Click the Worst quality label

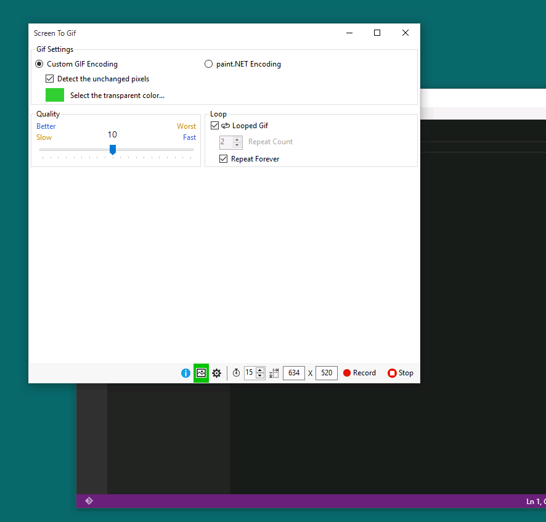click(x=186, y=126)
